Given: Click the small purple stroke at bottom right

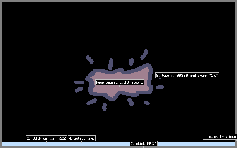Looking at the screenshot, I should [147, 103].
